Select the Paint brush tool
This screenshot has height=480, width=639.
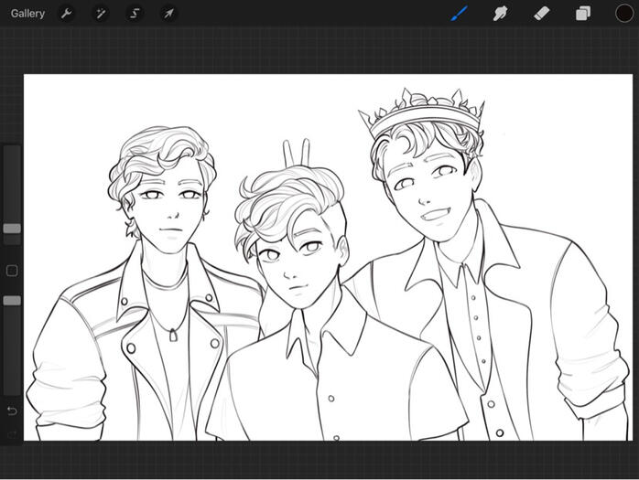coord(460,14)
